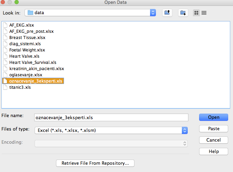The height and width of the screenshot is (172, 233).
Task: Cancel the Open Data dialog
Action: point(214,140)
